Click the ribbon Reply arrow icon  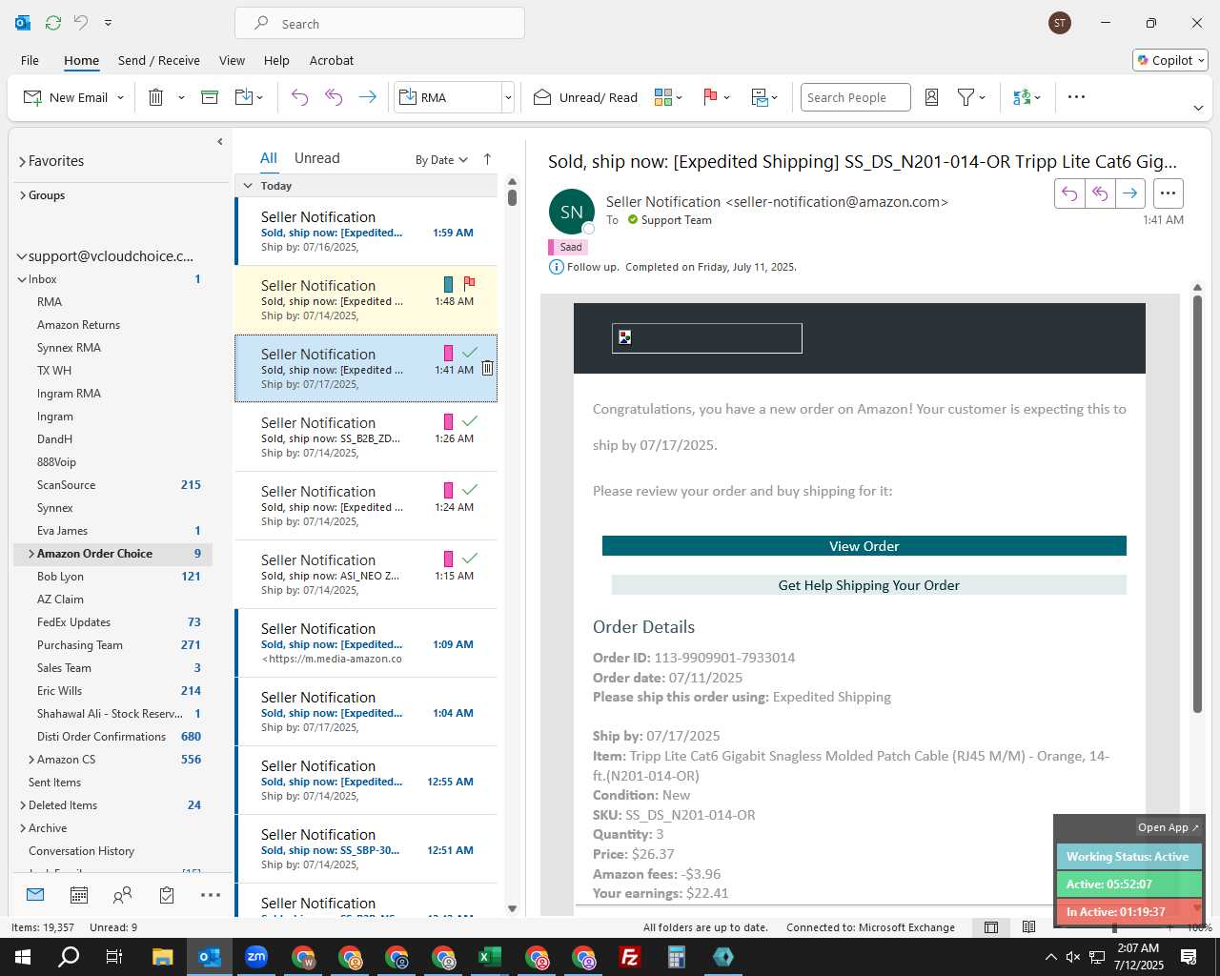[299, 97]
